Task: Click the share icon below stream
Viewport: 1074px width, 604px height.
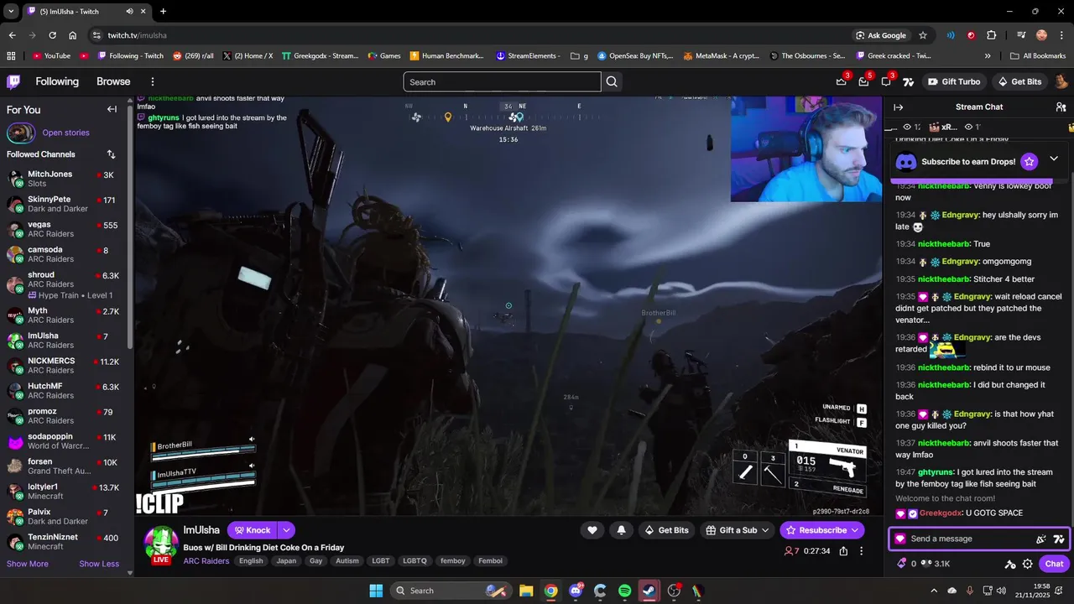Action: click(843, 551)
